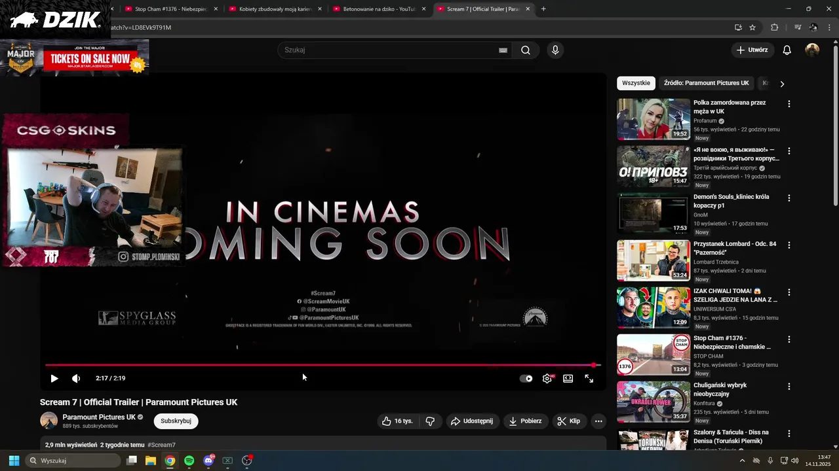839x471 pixels.
Task: Open Spotify from taskbar
Action: pos(189,461)
